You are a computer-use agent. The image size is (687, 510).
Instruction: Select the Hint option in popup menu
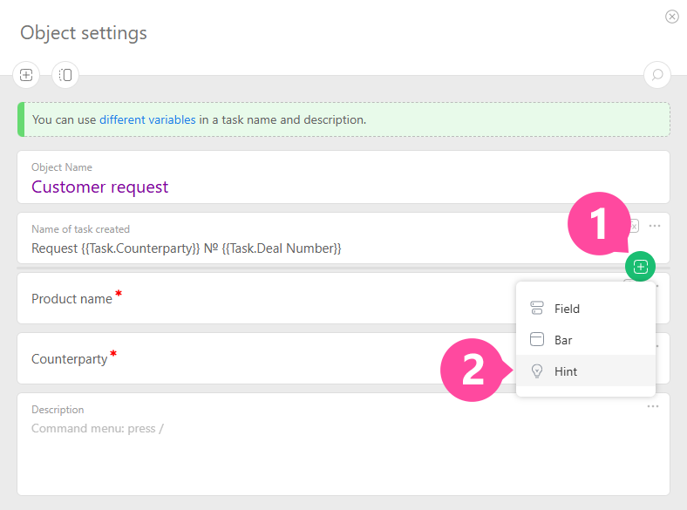click(x=566, y=371)
